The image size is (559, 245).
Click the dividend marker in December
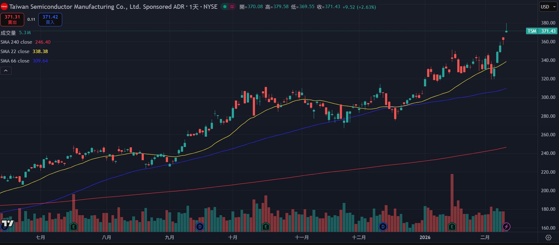point(383,226)
